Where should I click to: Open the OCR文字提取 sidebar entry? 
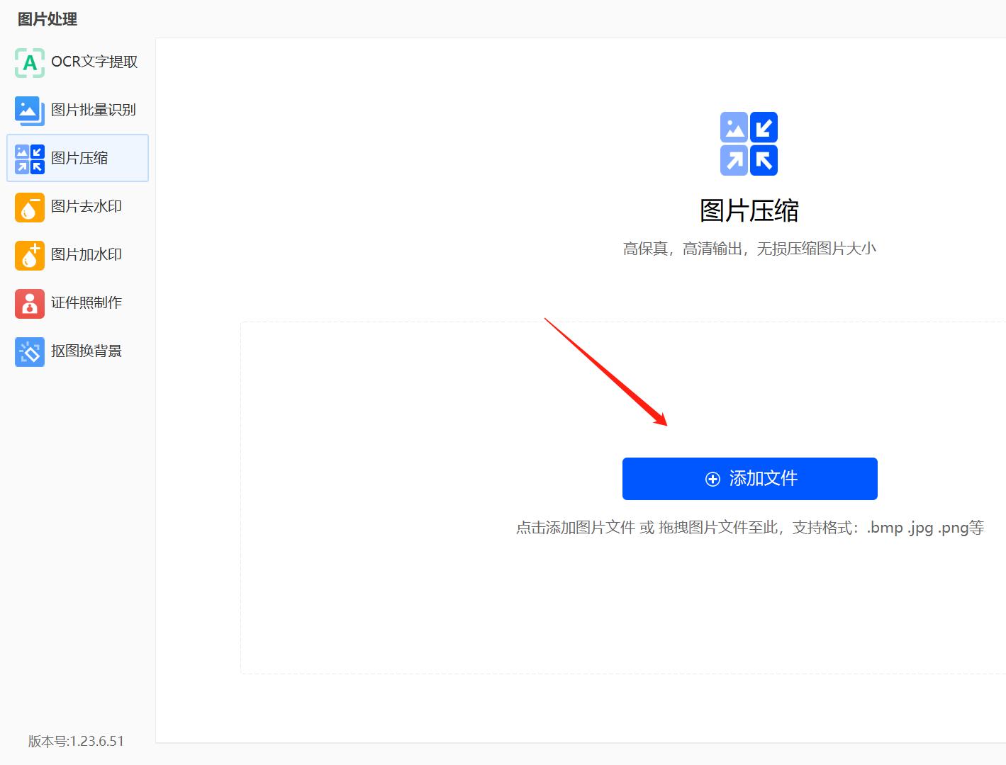coord(78,63)
